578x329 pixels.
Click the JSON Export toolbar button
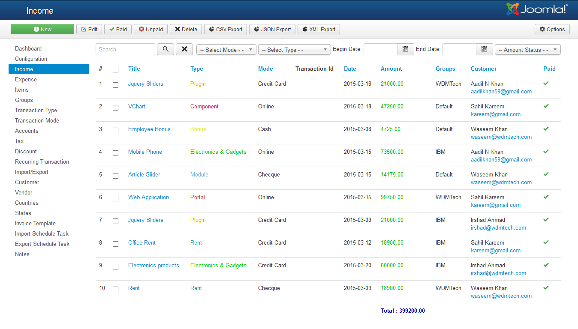pos(272,29)
